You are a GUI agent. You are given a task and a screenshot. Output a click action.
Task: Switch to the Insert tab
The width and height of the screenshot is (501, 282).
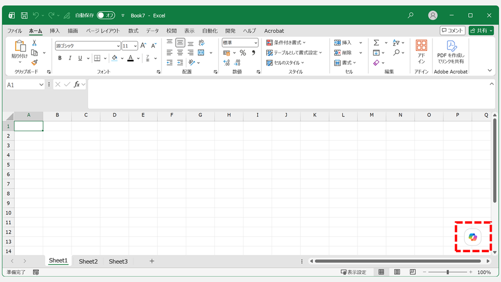coord(55,31)
